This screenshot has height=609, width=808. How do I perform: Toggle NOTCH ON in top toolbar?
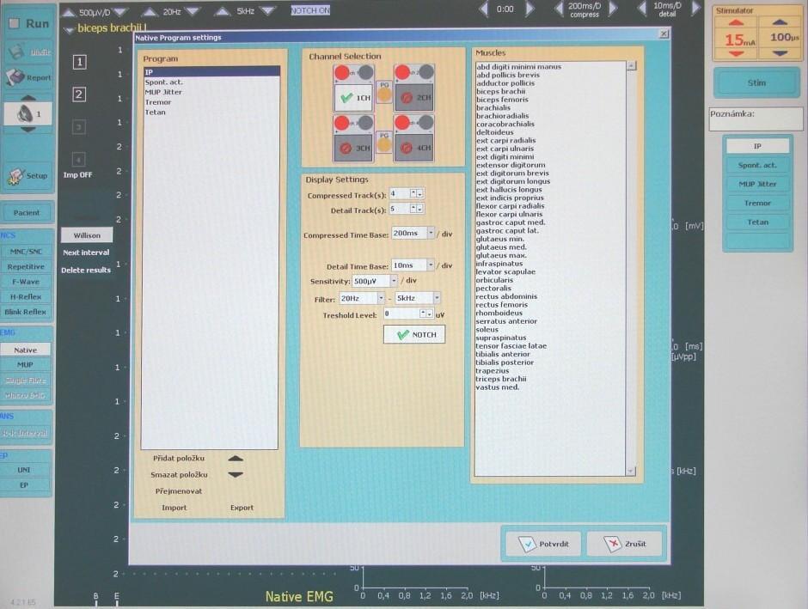pos(310,10)
